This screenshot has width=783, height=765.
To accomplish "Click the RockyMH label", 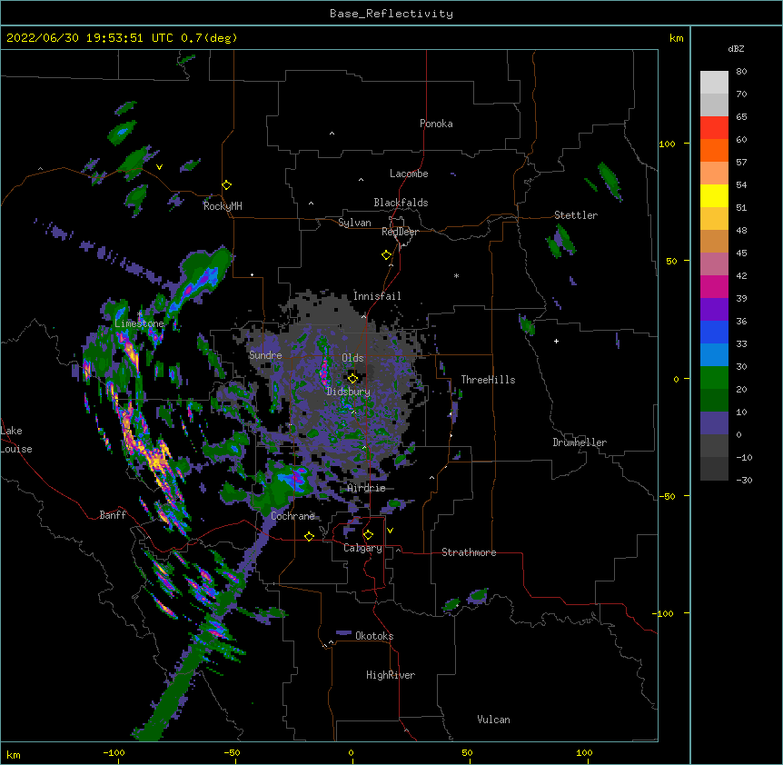I will pyautogui.click(x=223, y=206).
